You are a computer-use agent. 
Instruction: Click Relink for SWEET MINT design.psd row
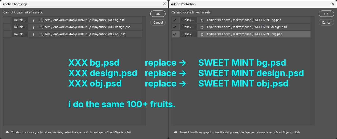tap(188, 27)
